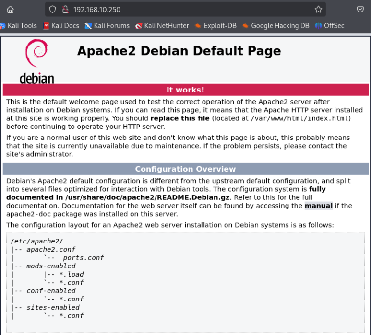This screenshot has width=371, height=335.
Task: Open the Save to Pocket icon
Action: tap(360, 10)
